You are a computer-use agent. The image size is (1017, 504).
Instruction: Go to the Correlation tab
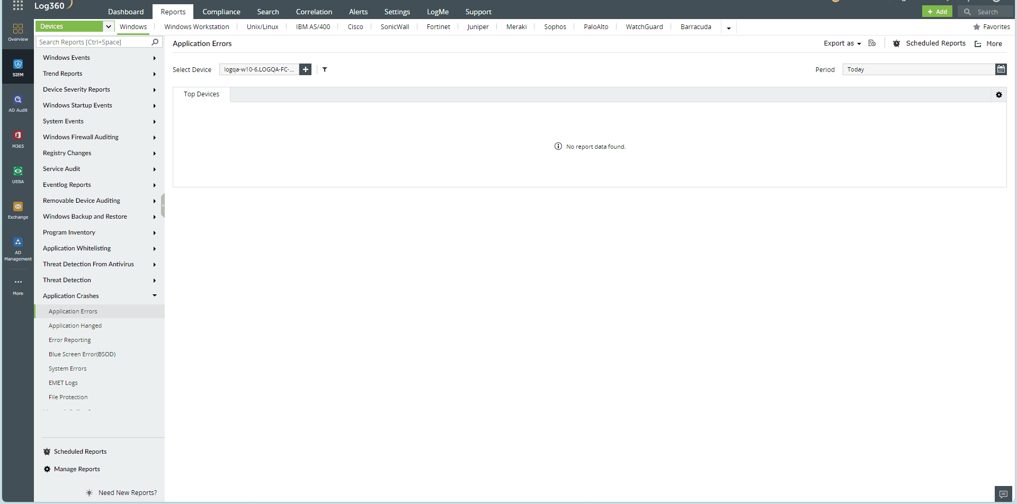314,12
